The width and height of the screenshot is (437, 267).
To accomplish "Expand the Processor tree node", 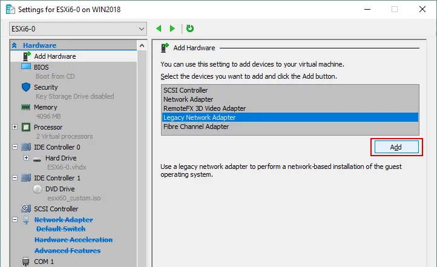I will click(15, 127).
